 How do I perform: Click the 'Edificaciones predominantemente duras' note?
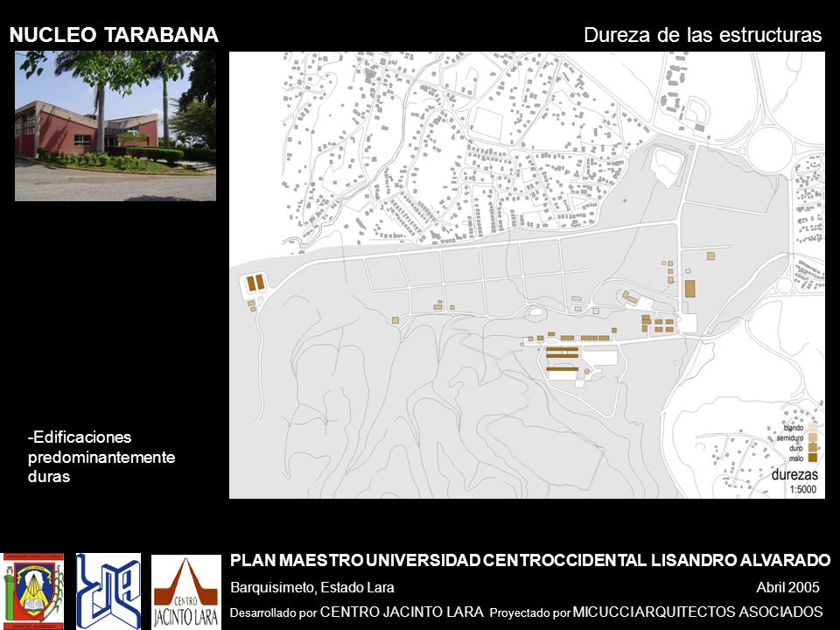coord(101,457)
